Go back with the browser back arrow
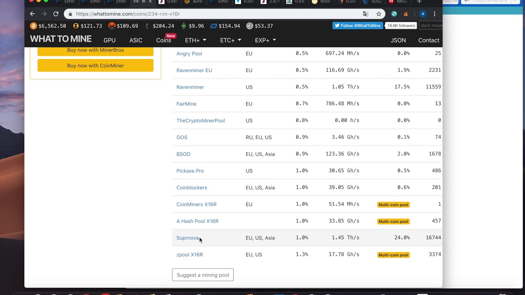Image resolution: width=525 pixels, height=295 pixels. click(x=33, y=14)
